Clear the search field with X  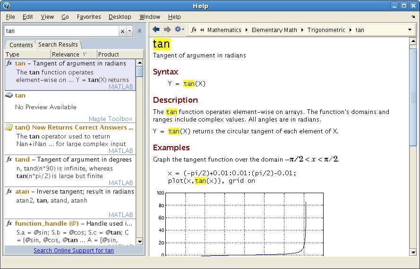[122, 31]
